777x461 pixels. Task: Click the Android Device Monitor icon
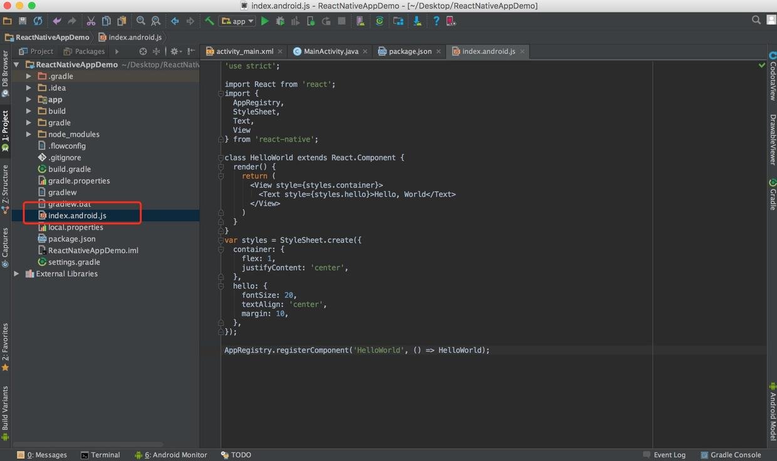click(451, 21)
